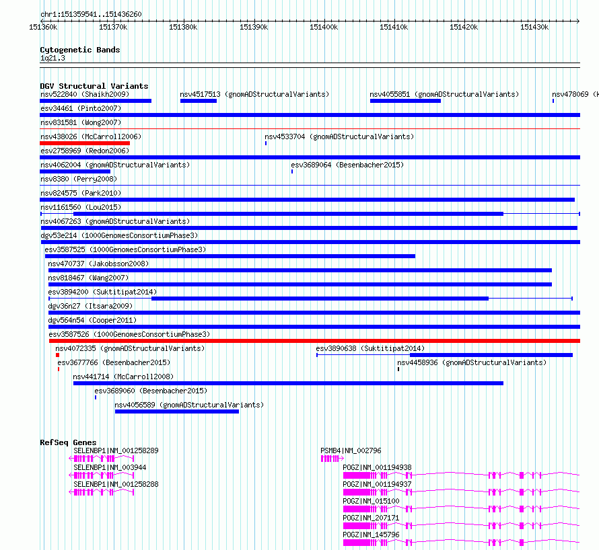Click the 151430k ruler tick label
The image size is (599, 550).
tap(534, 27)
